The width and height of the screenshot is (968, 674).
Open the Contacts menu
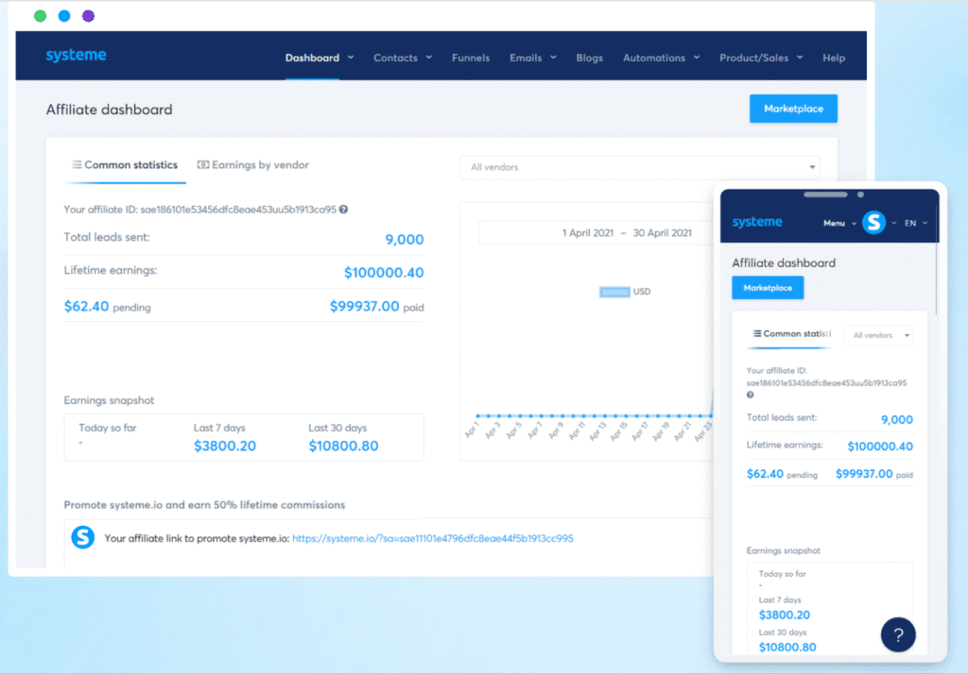(395, 58)
